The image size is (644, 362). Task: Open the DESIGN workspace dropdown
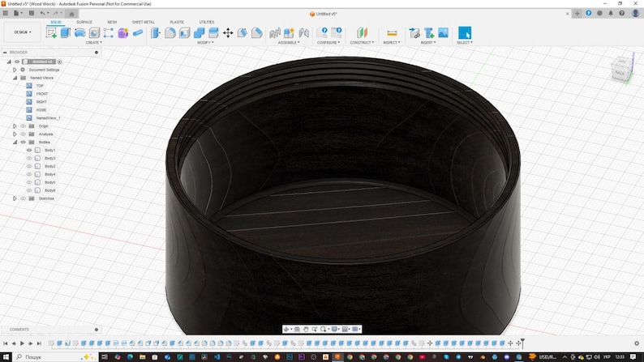(23, 32)
